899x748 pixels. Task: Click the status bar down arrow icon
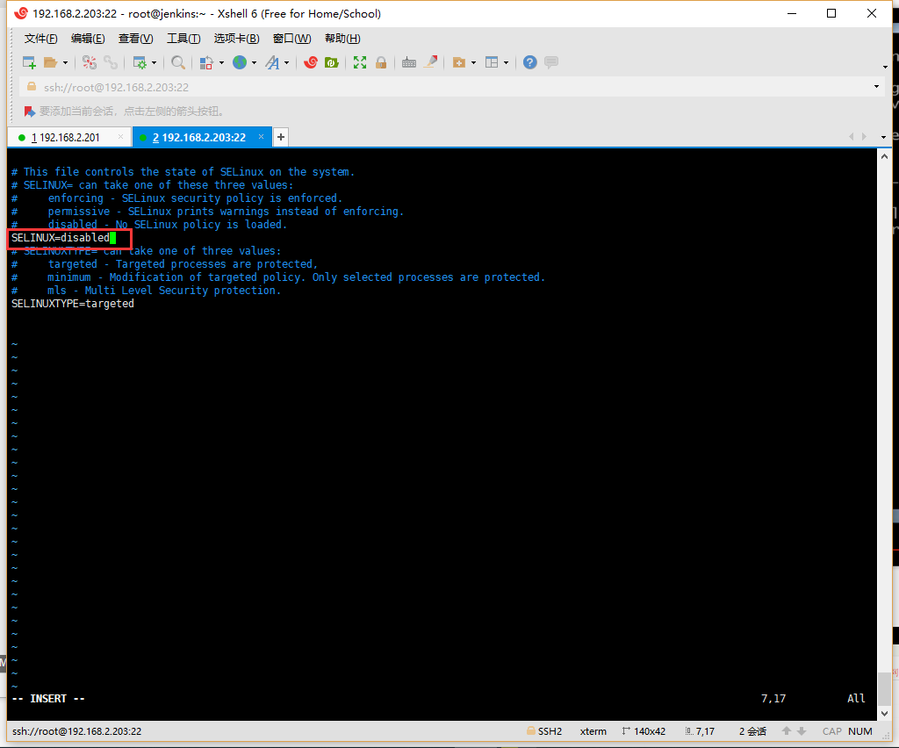pos(802,730)
